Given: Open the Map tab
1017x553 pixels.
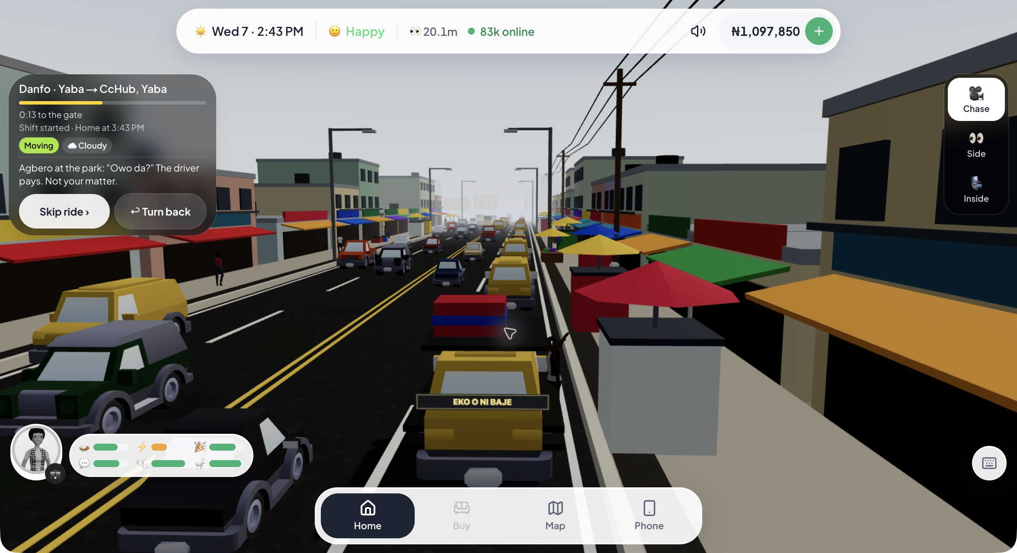Looking at the screenshot, I should coord(555,516).
